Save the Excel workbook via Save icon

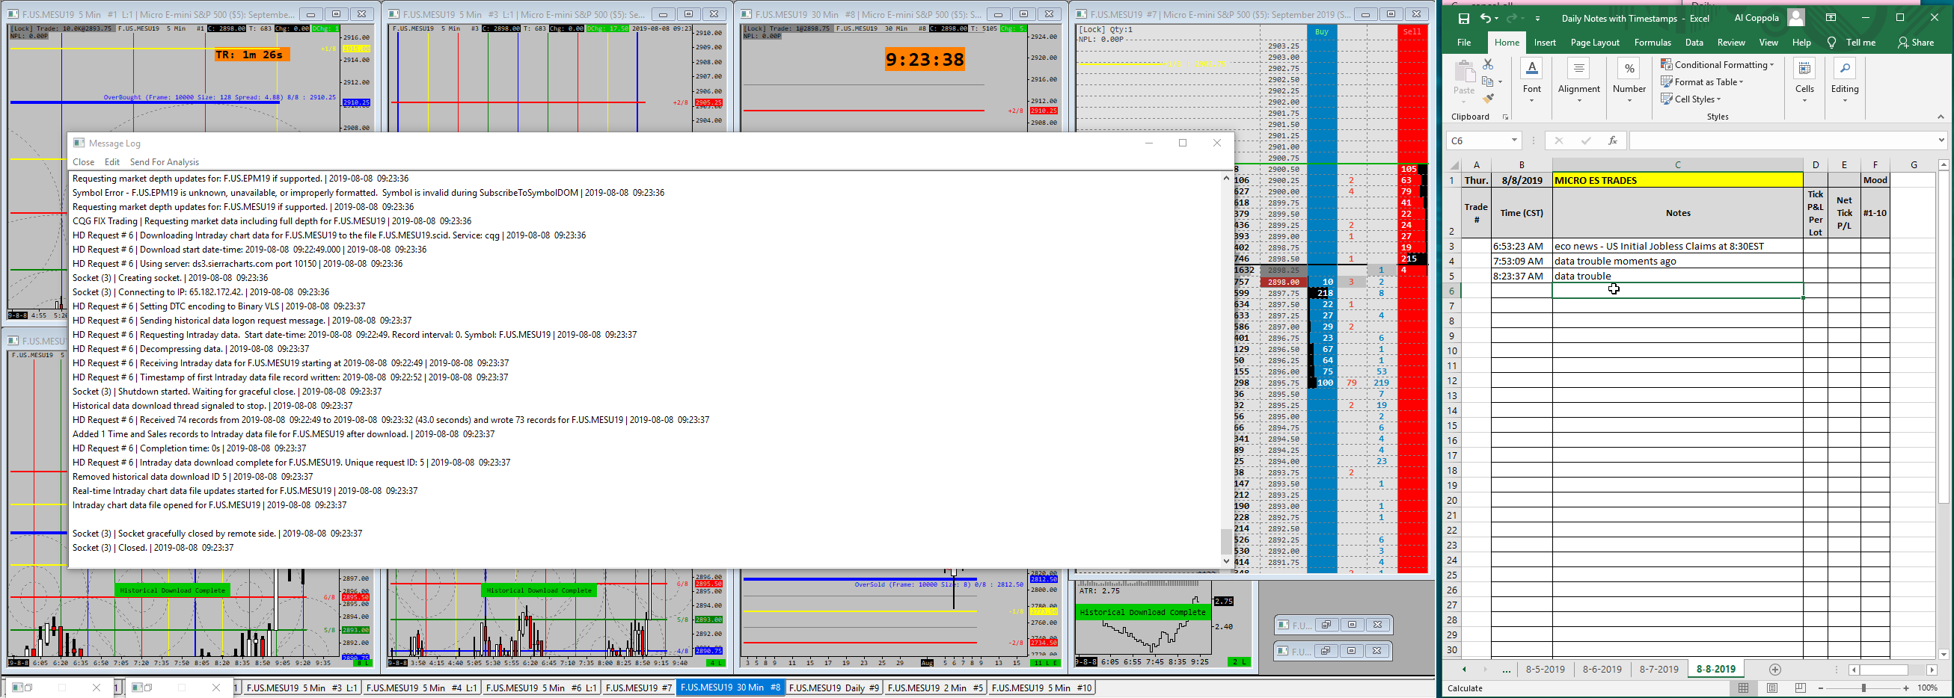[1463, 18]
